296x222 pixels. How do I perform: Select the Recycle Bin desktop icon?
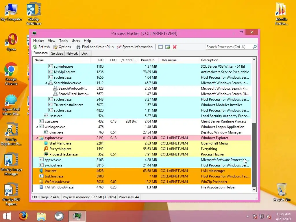pyautogui.click(x=282, y=192)
